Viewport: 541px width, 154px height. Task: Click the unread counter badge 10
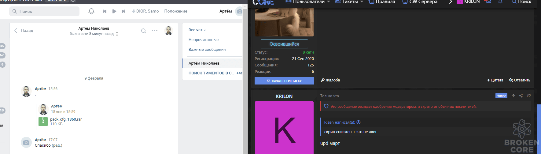pyautogui.click(x=2, y=111)
